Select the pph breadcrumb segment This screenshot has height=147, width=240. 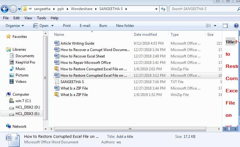[x=61, y=9]
